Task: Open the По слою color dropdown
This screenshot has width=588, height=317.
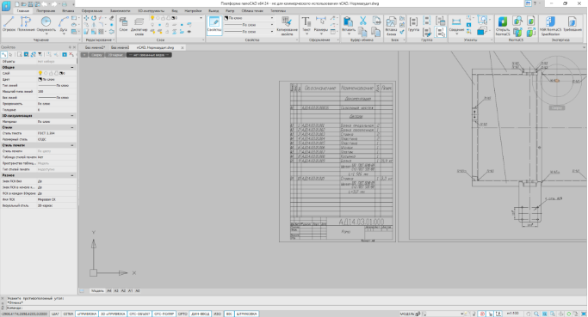Action: coord(249,18)
